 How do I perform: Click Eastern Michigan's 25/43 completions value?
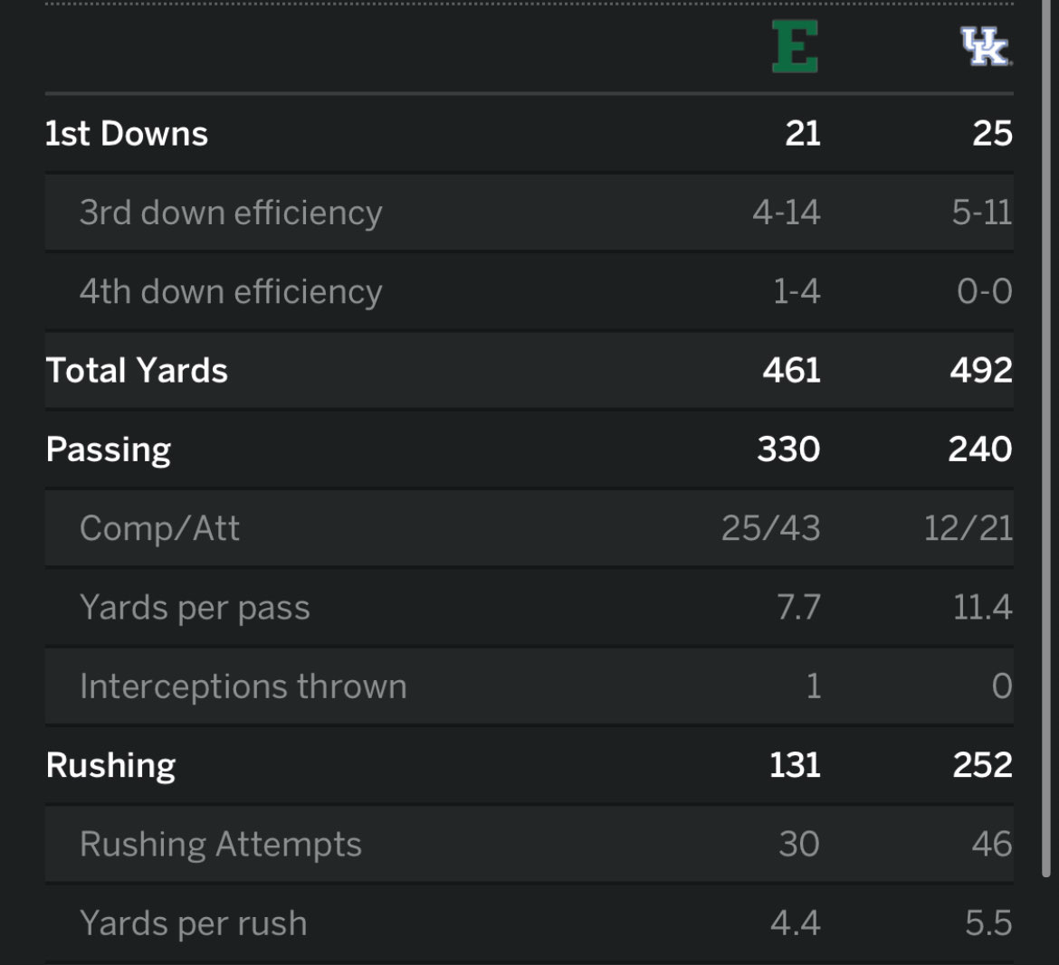770,528
